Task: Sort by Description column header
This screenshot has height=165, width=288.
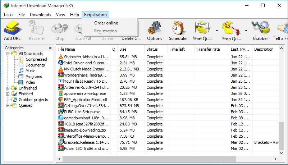Action: (266, 49)
